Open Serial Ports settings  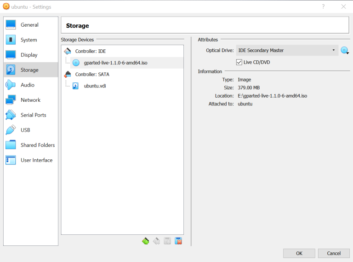(33, 115)
